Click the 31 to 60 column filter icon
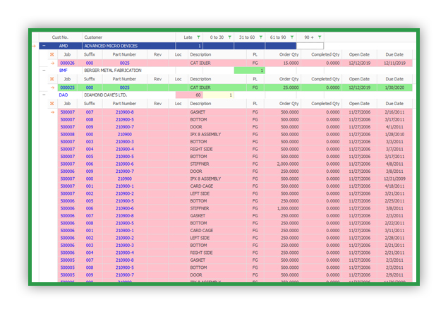448x314 pixels. [260, 37]
